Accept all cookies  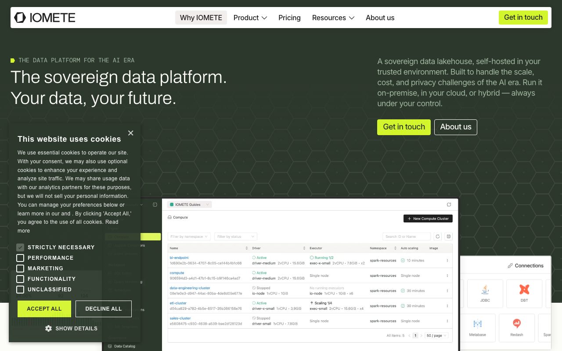point(44,309)
